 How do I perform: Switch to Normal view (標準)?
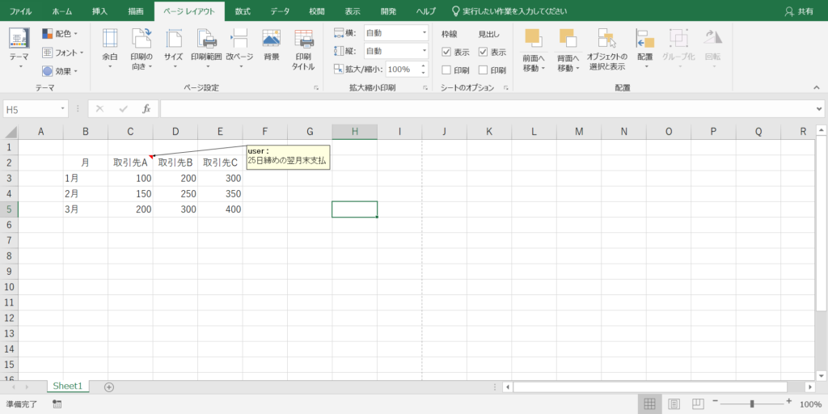pos(649,404)
